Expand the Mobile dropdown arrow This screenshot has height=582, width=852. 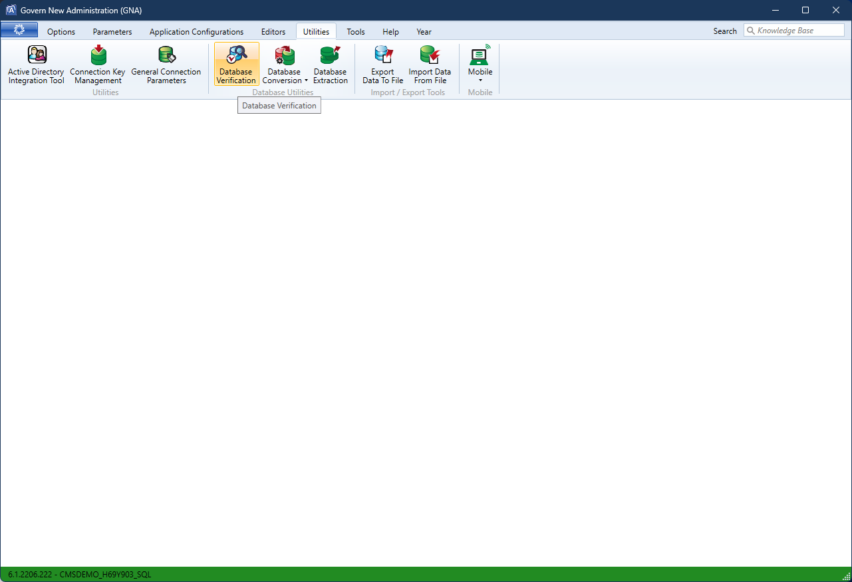[x=480, y=80]
